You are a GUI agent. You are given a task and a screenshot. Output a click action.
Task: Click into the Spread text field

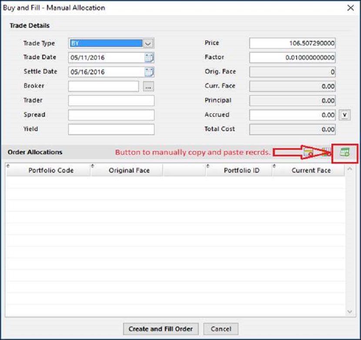[x=111, y=115]
